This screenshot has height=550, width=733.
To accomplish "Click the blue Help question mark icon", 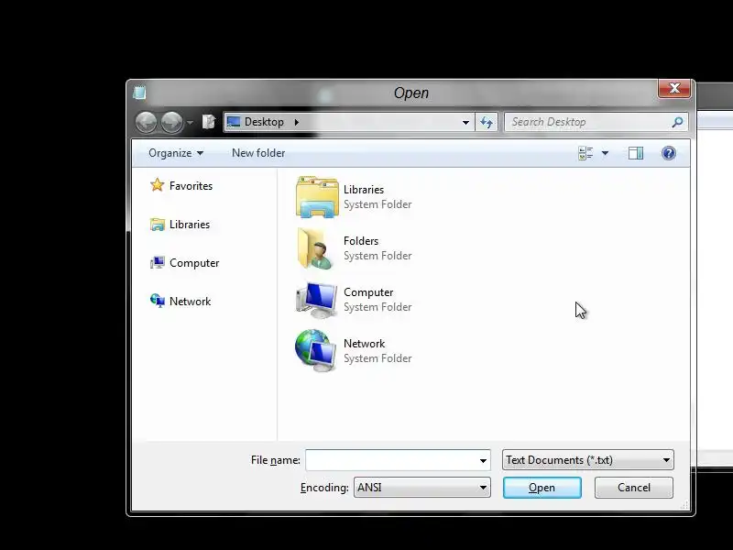I will click(669, 153).
